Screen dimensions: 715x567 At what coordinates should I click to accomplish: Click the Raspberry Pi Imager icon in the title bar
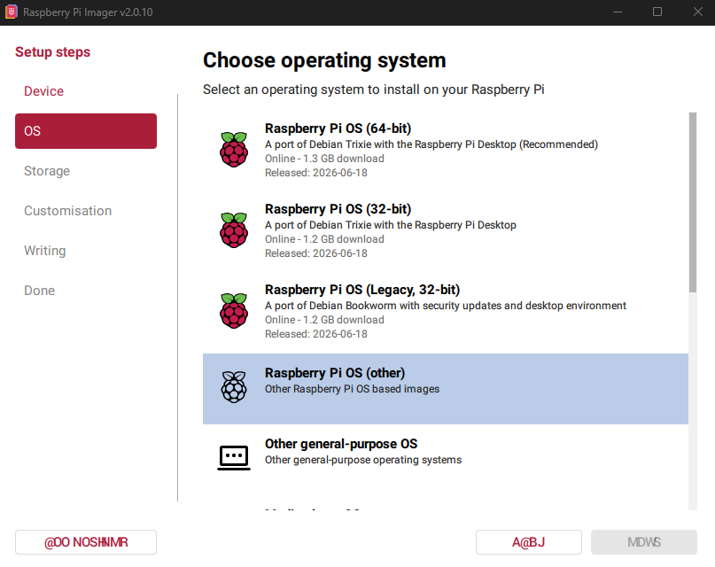coord(12,12)
